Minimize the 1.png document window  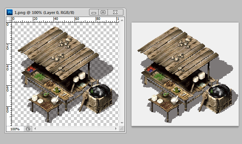(x=94, y=12)
